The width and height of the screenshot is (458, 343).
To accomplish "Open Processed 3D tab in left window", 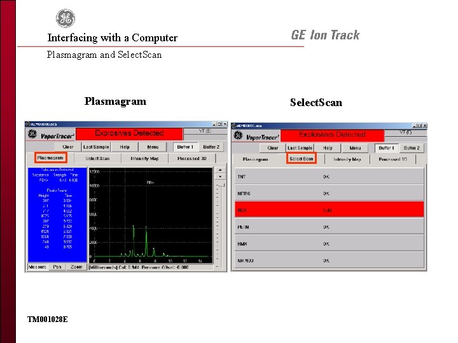I will (192, 158).
